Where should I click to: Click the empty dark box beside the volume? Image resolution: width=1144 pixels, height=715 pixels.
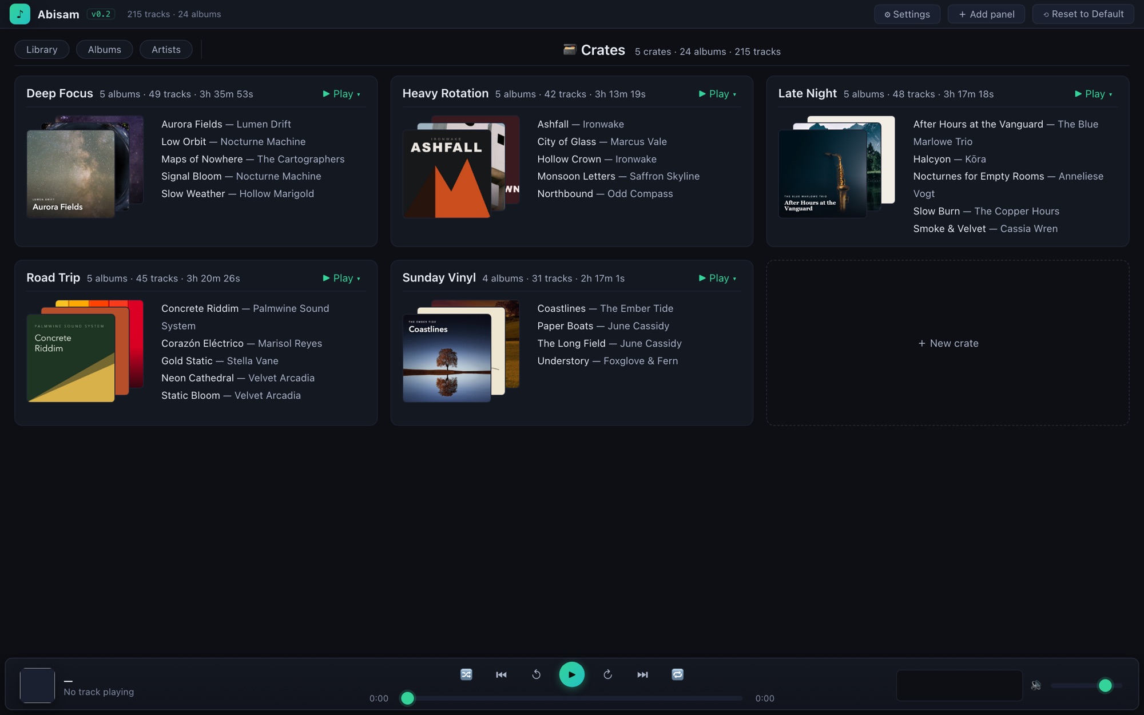959,685
